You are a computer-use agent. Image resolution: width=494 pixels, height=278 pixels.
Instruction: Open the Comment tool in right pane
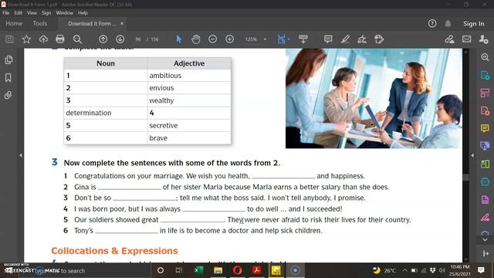[x=485, y=128]
